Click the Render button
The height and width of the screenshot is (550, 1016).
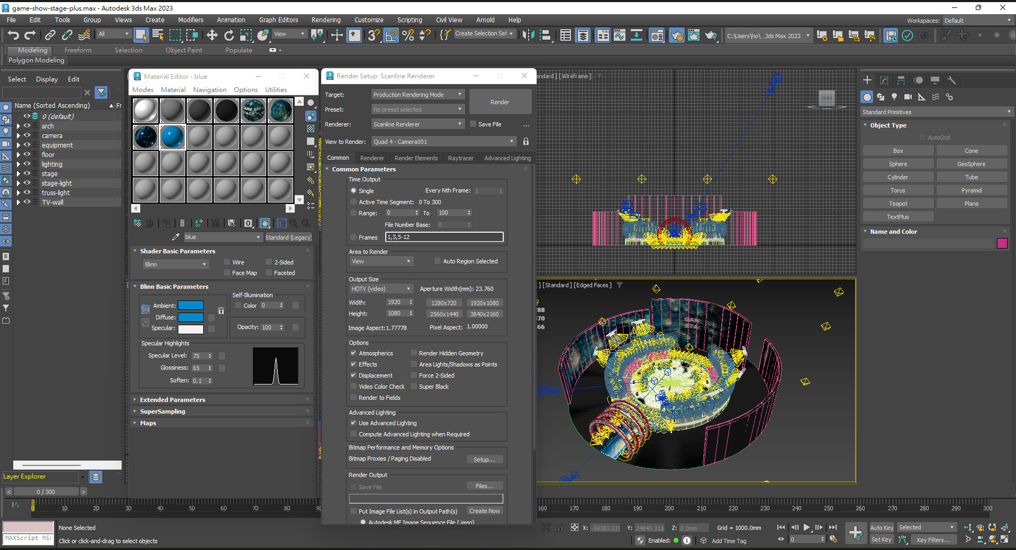pyautogui.click(x=500, y=102)
